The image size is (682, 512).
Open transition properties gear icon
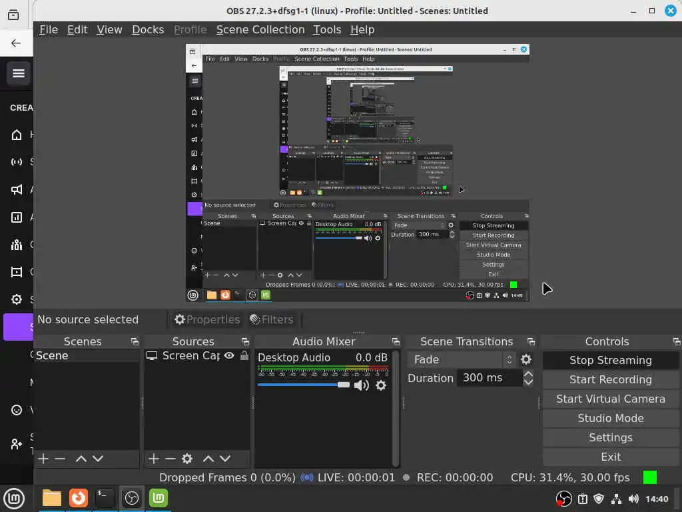pos(526,359)
